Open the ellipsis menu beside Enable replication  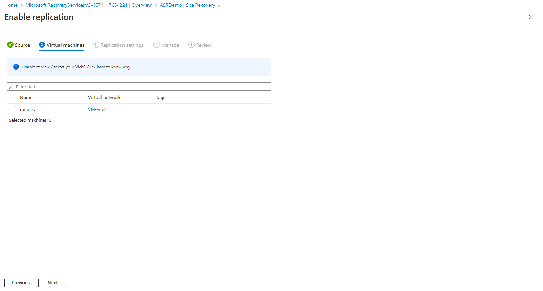(x=85, y=17)
